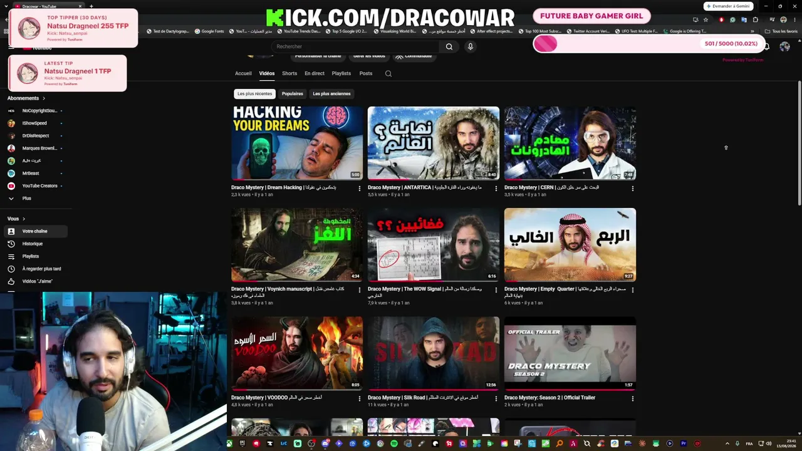Screen dimensions: 802x451
Task: Open options menu for Season 2 Official Trailer
Action: pos(632,398)
